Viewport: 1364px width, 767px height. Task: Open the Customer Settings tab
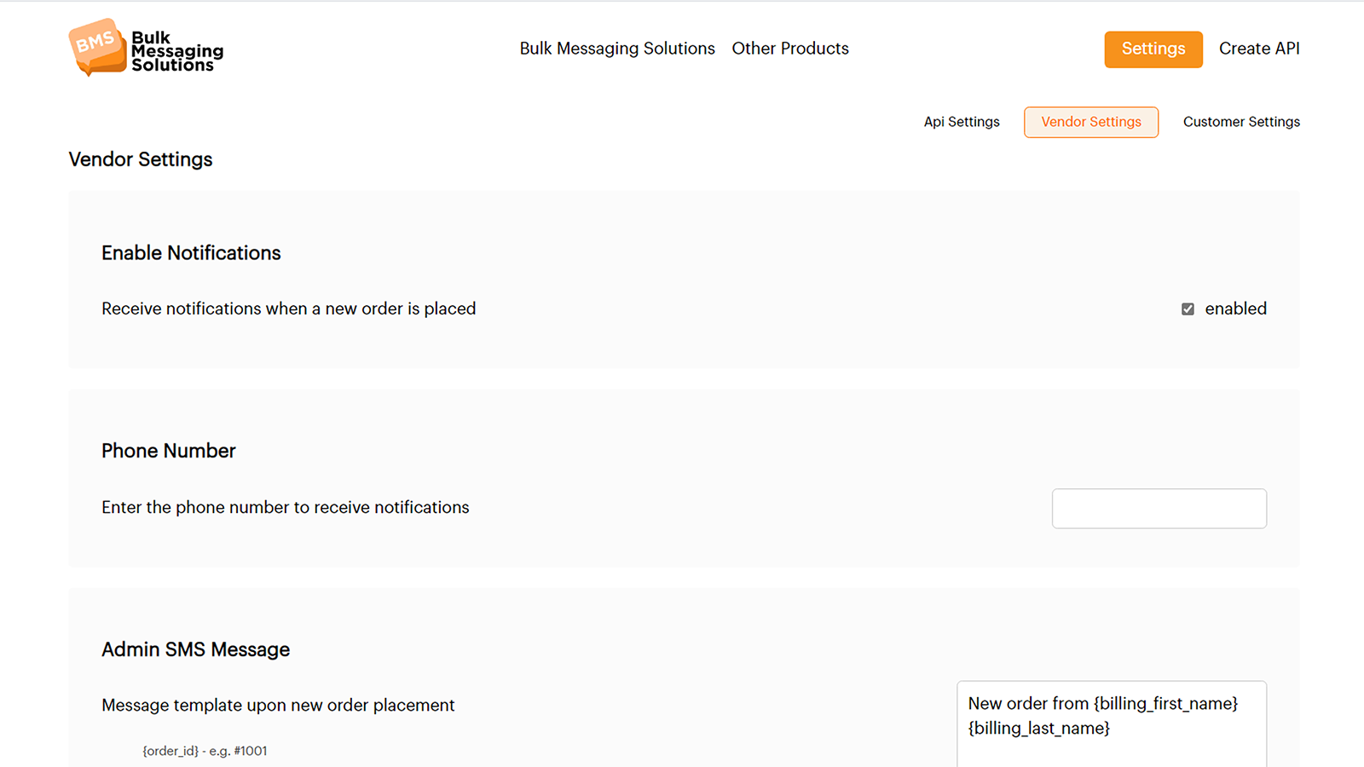[x=1241, y=122]
